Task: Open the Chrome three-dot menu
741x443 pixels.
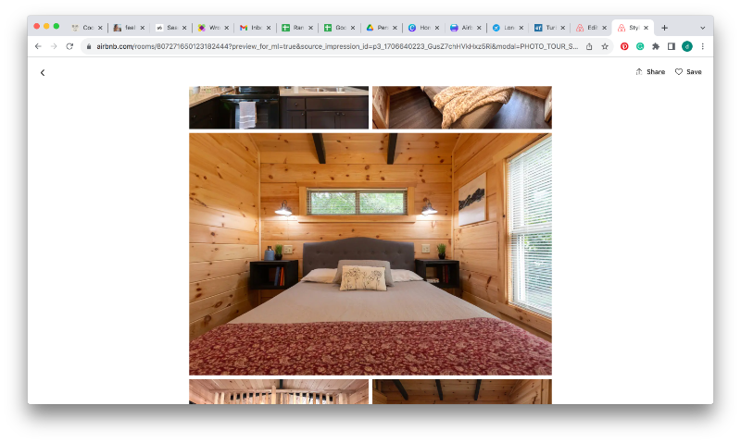Action: click(x=702, y=46)
